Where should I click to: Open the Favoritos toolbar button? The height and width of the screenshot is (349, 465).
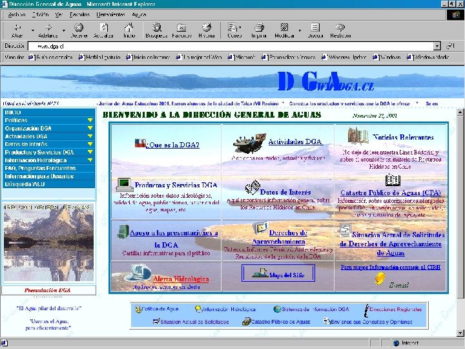click(181, 30)
